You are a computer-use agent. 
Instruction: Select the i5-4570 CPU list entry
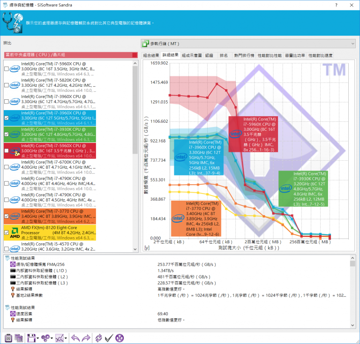pyautogui.click(x=50, y=247)
